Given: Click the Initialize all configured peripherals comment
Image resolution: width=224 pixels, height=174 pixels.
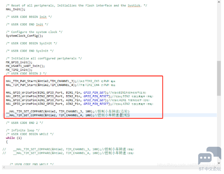Looking at the screenshot, I should coord(44,58).
